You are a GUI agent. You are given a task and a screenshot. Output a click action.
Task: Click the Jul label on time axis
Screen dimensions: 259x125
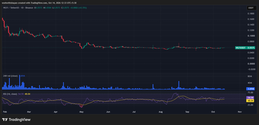[x=134, y=112]
